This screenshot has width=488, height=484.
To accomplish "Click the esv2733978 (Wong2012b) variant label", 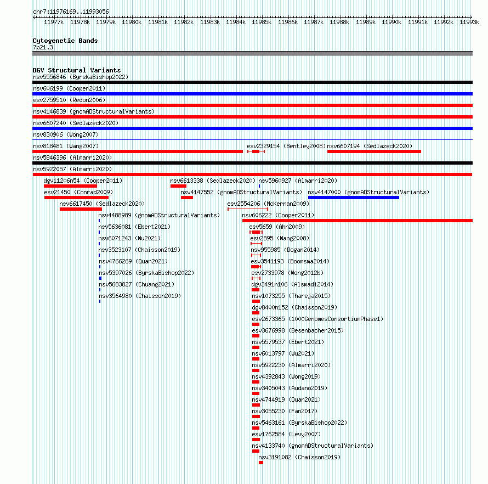I will [287, 273].
